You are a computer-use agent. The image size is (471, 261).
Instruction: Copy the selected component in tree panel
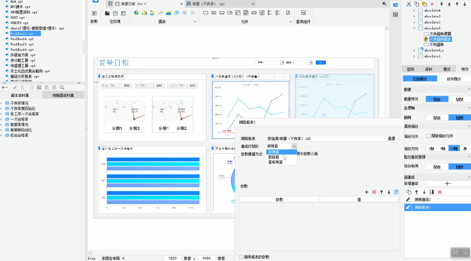(x=416, y=4)
